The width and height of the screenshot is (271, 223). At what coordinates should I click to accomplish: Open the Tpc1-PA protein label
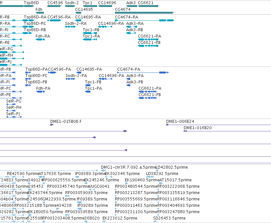pyautogui.click(x=94, y=88)
